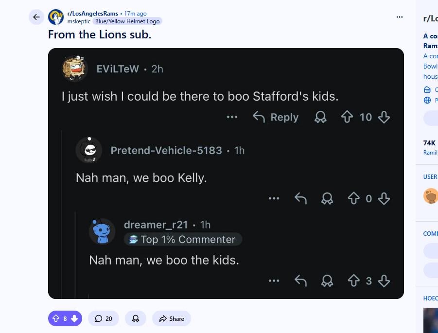438x333 pixels.
Task: Give an award using the award icon
Action: [135, 318]
